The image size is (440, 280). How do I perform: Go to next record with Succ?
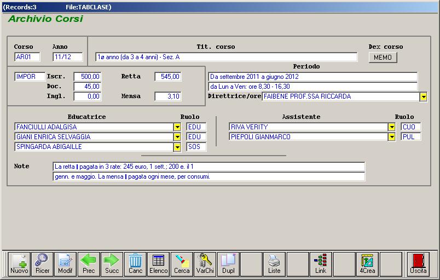click(112, 264)
